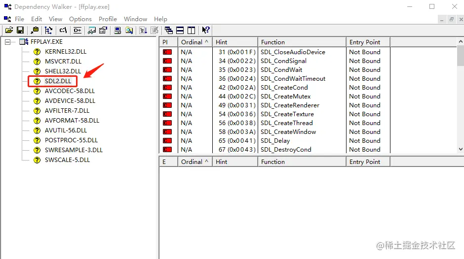464x259 pixels.
Task: Click the FFPLAY.EXE module icon
Action: (24, 42)
